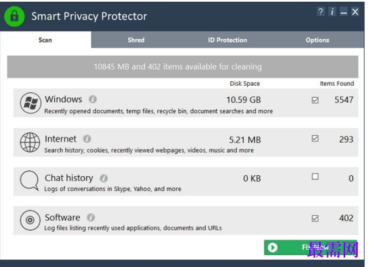
Task: Show info tooltip next to Windows
Action: (93, 100)
